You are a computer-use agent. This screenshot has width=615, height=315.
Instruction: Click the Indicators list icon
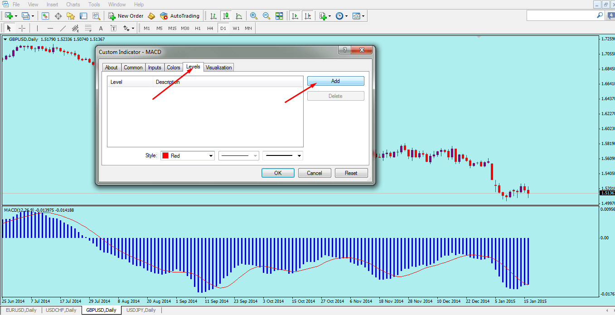[x=323, y=16]
